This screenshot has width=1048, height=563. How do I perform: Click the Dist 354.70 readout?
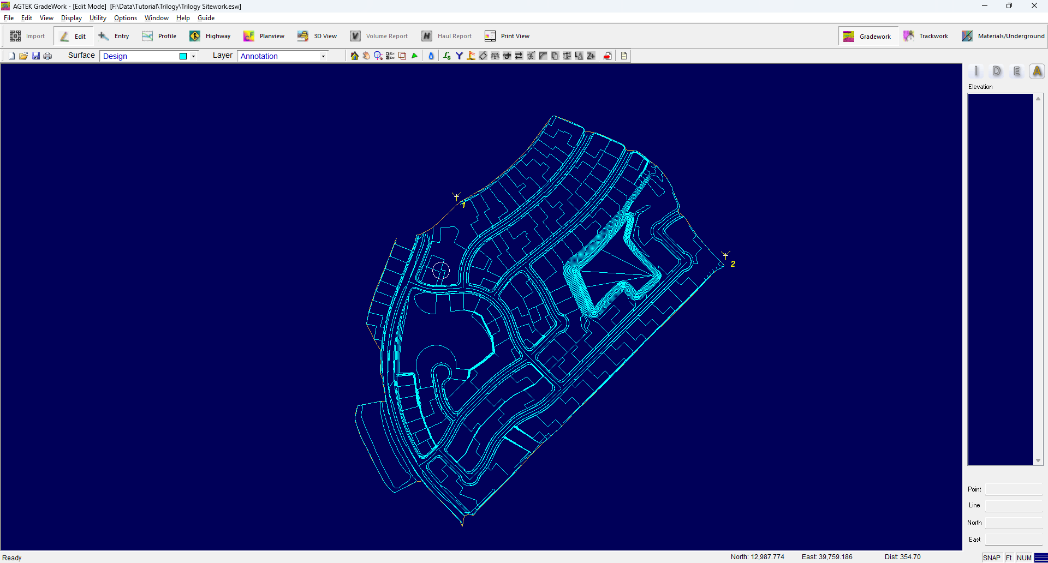click(x=903, y=557)
